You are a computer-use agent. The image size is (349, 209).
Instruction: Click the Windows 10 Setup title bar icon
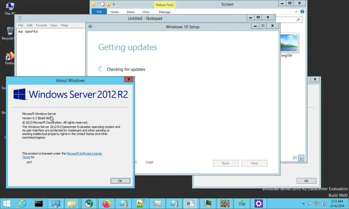click(x=90, y=26)
